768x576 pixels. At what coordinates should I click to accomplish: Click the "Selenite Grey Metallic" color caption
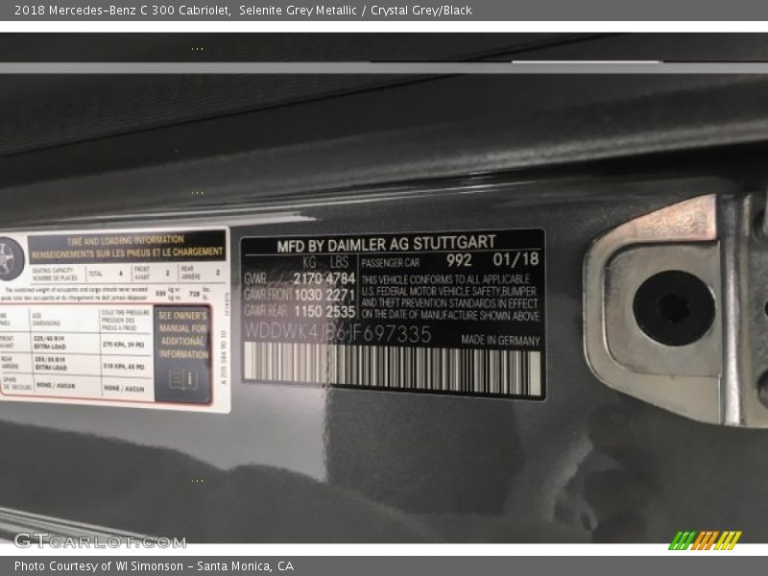[298, 11]
